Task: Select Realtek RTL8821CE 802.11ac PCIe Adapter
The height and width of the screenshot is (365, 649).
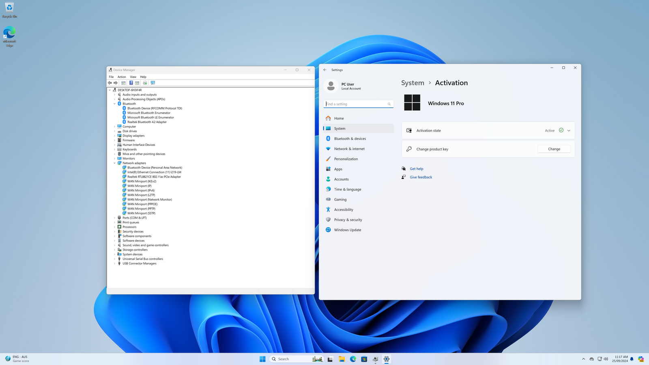Action: [x=154, y=177]
